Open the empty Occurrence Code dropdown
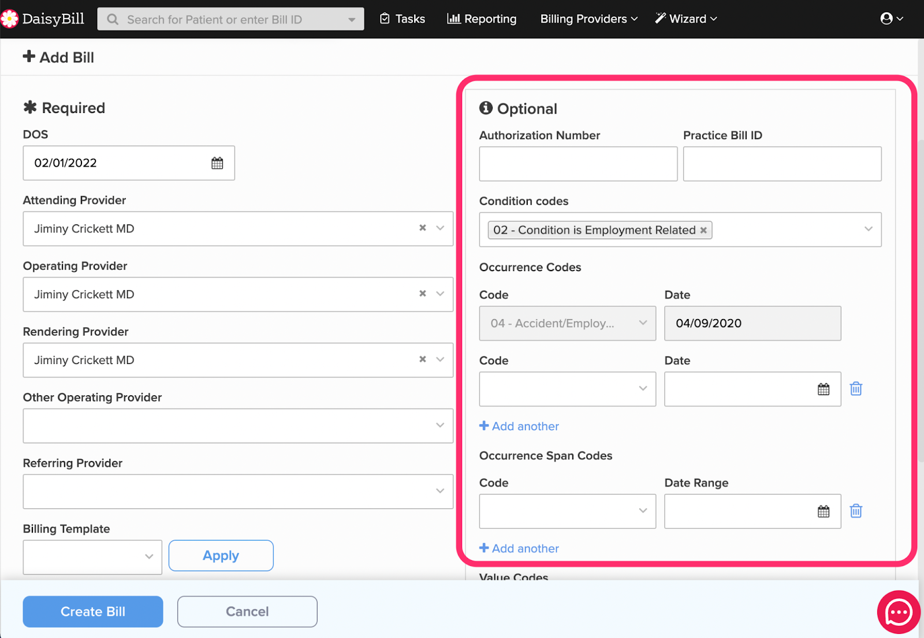The image size is (924, 638). [568, 389]
